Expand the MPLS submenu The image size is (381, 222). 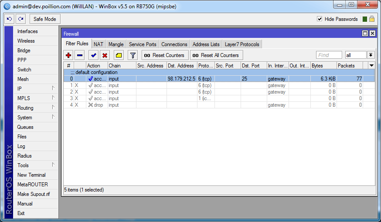[x=53, y=98]
